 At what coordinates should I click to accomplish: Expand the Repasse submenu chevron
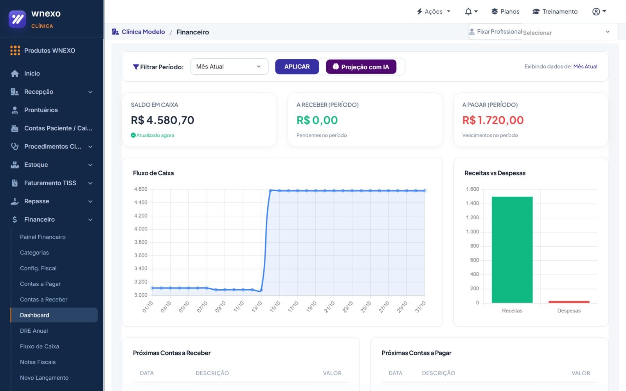click(x=90, y=201)
